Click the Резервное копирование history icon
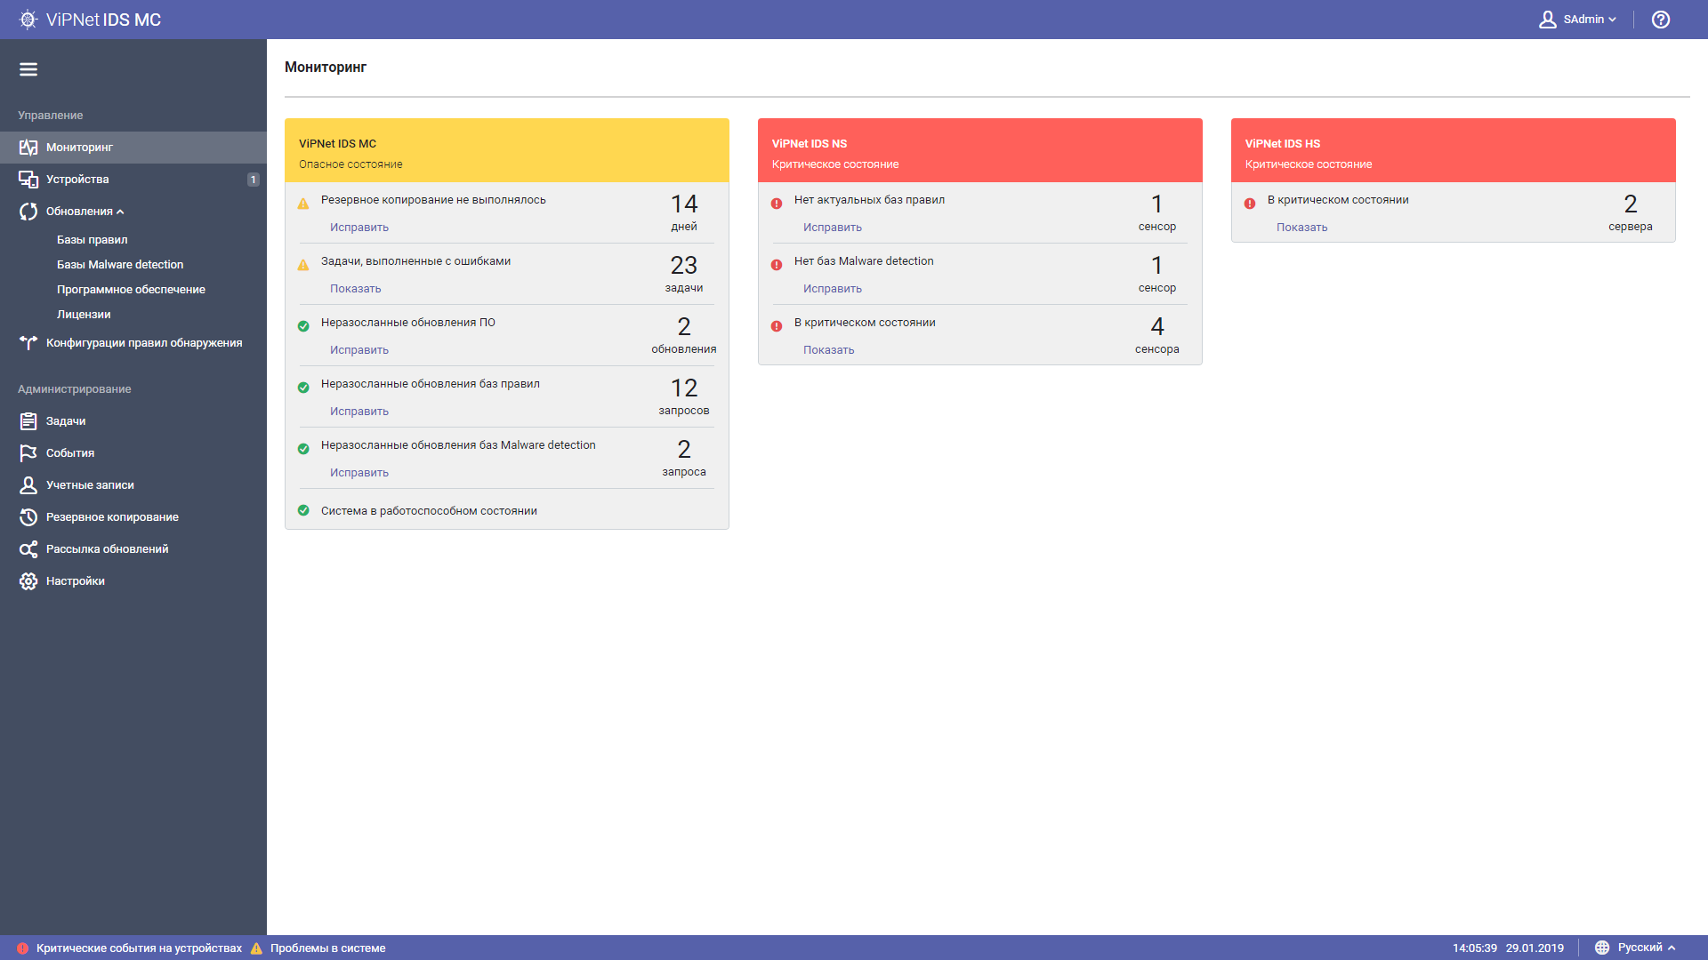The height and width of the screenshot is (960, 1708). [x=28, y=517]
